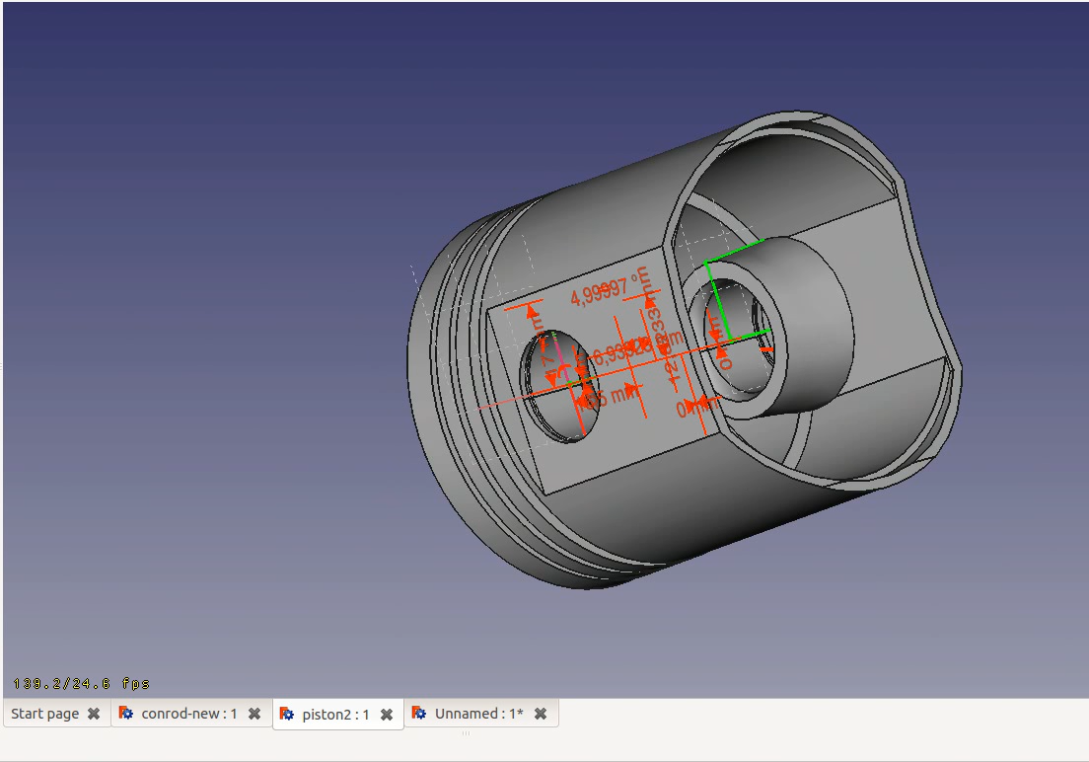This screenshot has width=1089, height=762.
Task: Click FreeCAD icon on Unnamed tab
Action: (x=419, y=714)
